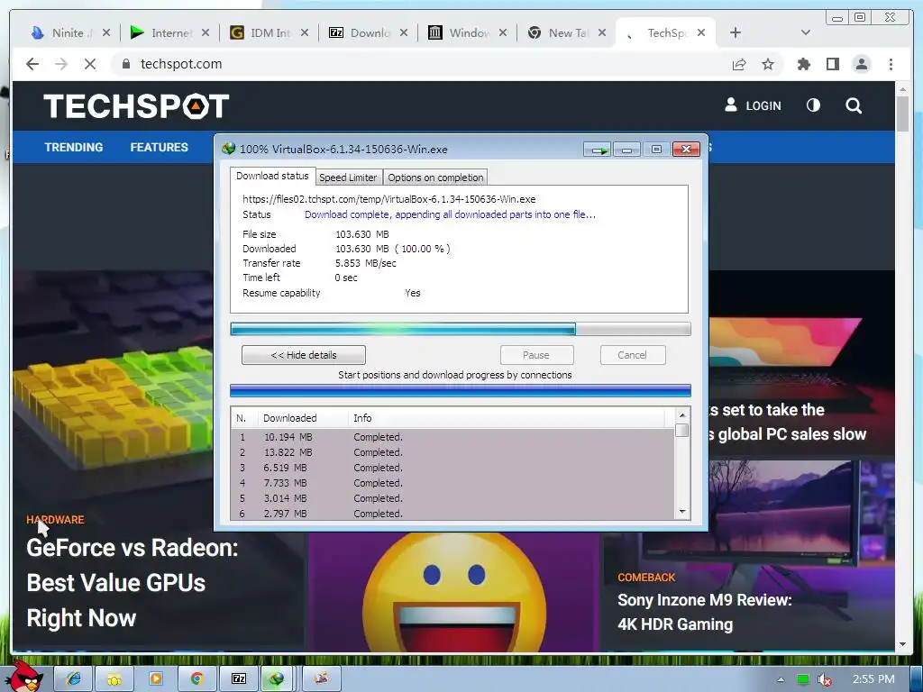The height and width of the screenshot is (692, 923).
Task: Go back in Chrome
Action: pyautogui.click(x=32, y=64)
